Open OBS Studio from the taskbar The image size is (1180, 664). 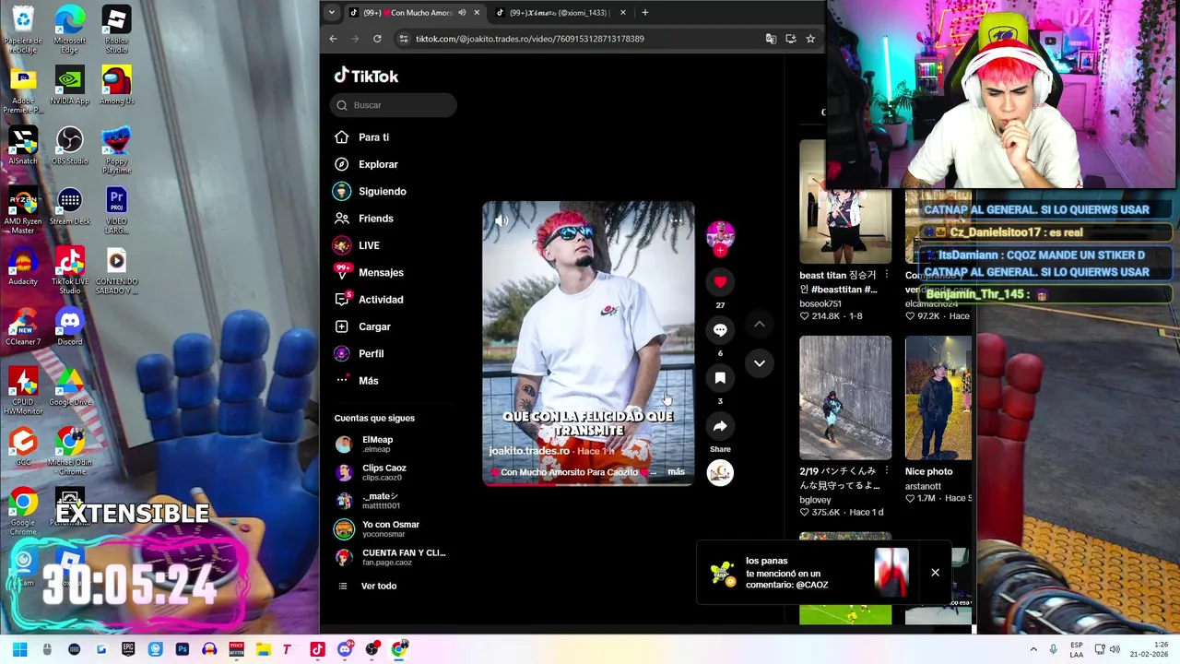click(372, 649)
